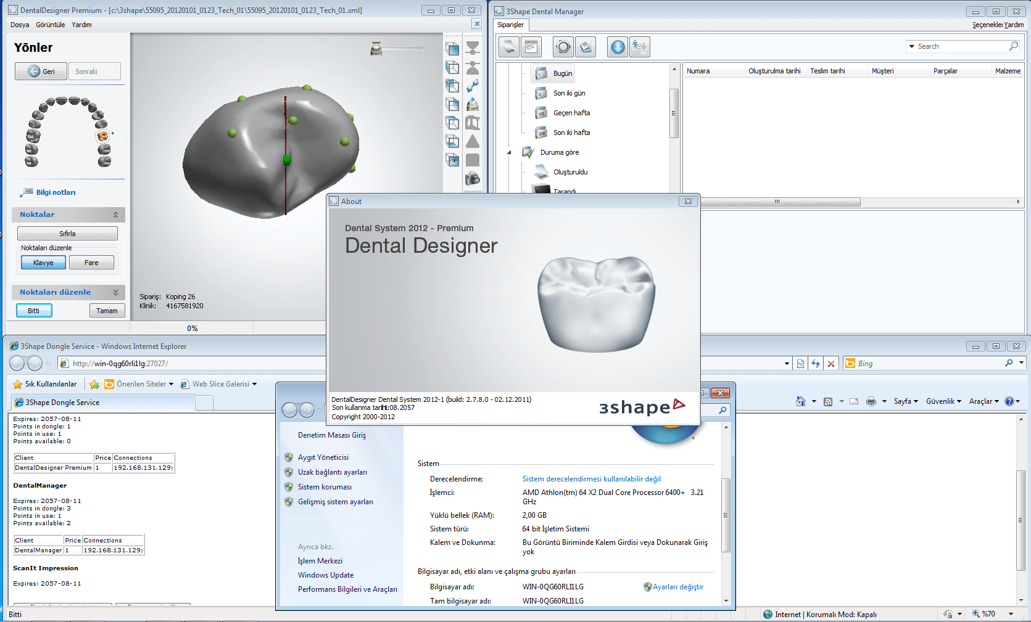The width and height of the screenshot is (1031, 622).
Task: Select the 3Shape Dongle Service browser tab
Action: pos(103,403)
